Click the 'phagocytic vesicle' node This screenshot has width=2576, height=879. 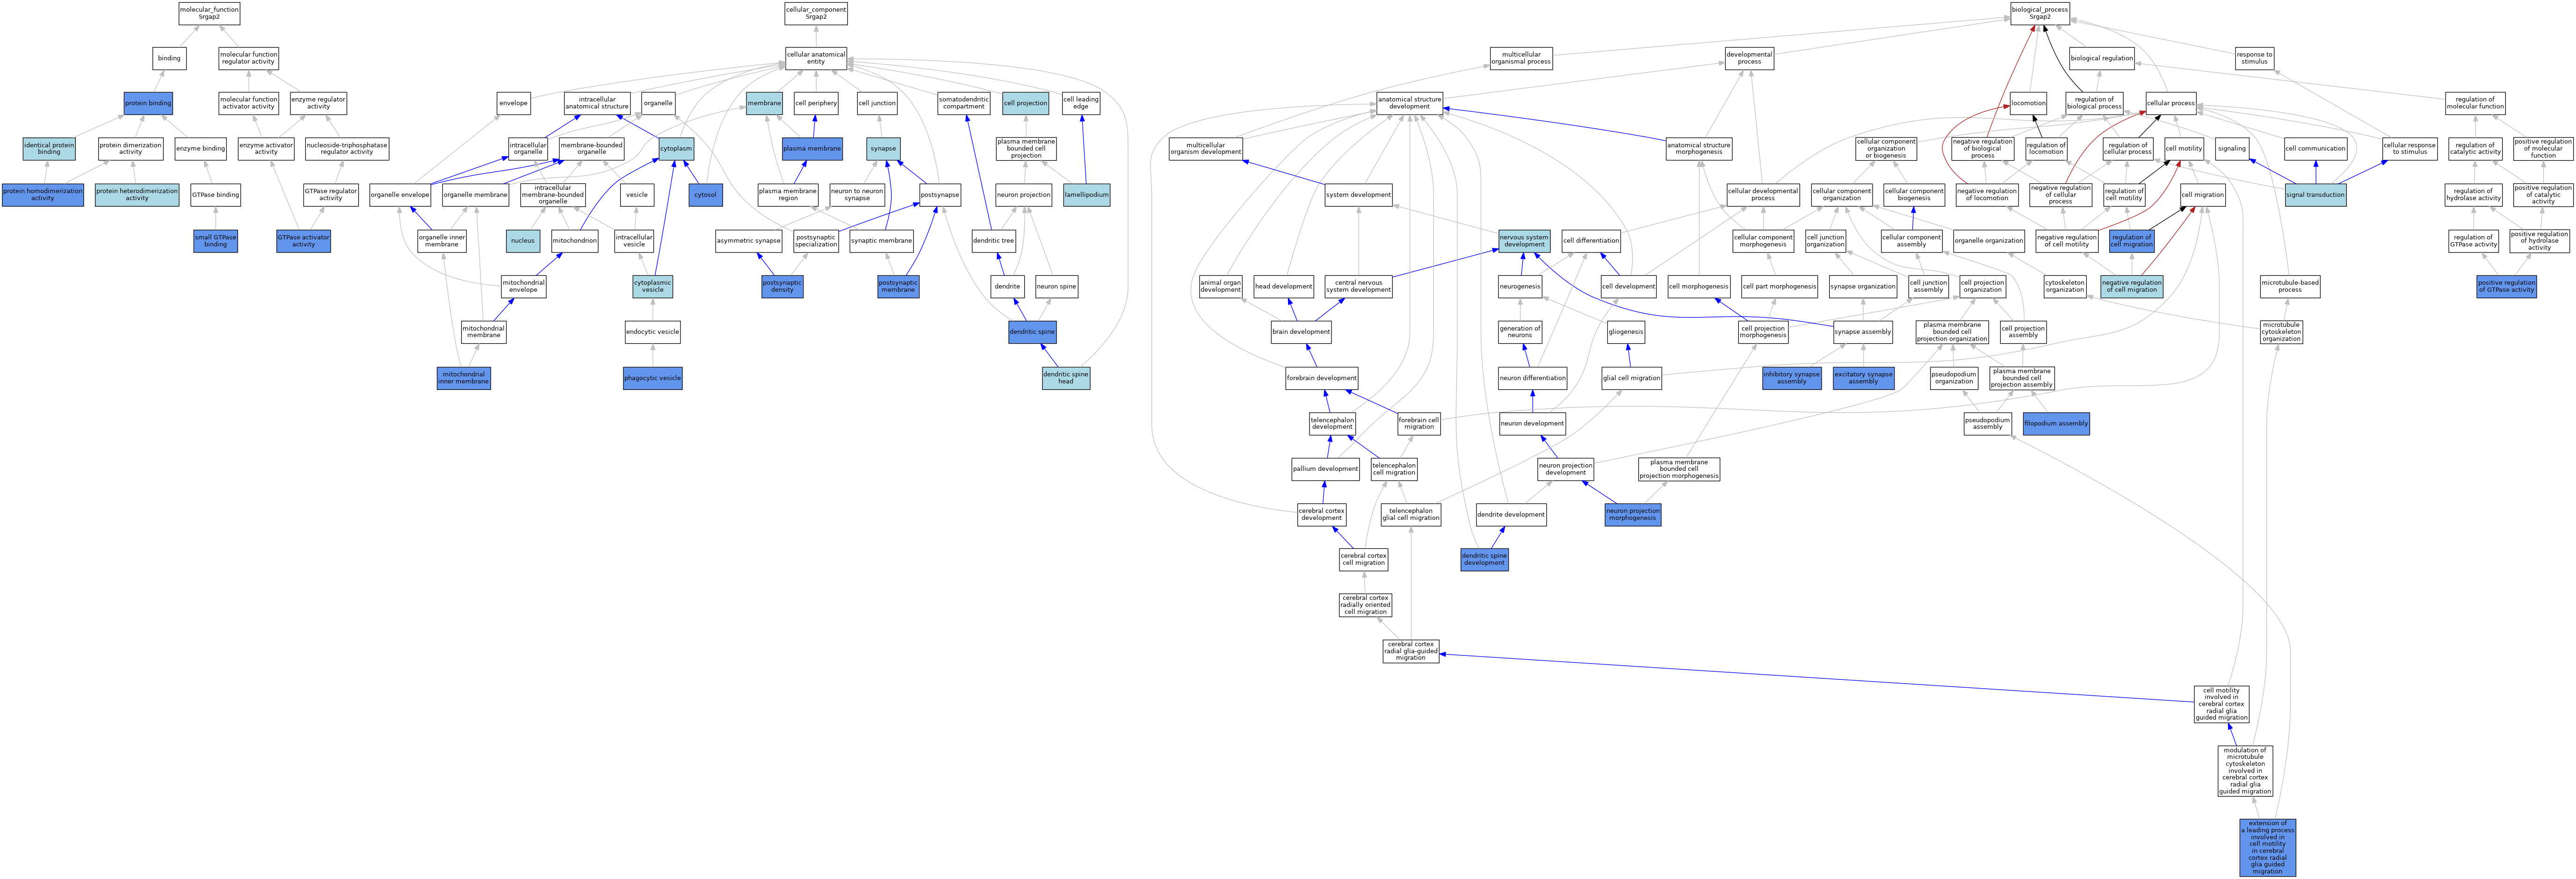[x=653, y=378]
